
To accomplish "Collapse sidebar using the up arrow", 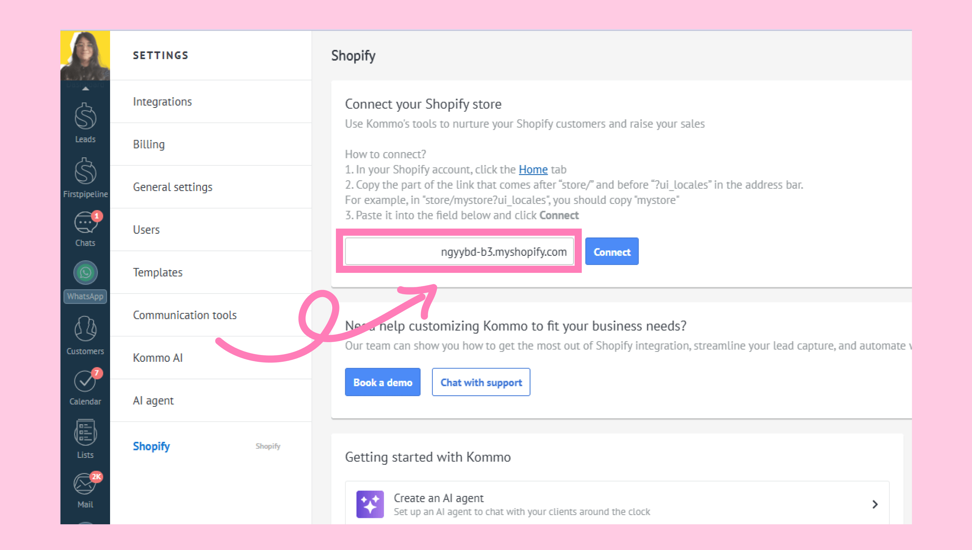I will tap(85, 89).
